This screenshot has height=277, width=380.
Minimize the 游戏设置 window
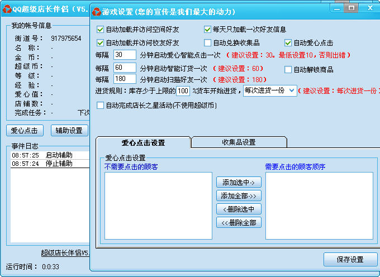pos(337,8)
